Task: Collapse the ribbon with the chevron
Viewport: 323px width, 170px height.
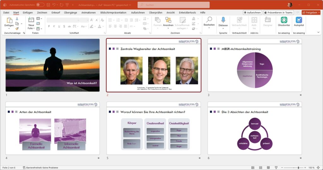Action: [x=318, y=32]
